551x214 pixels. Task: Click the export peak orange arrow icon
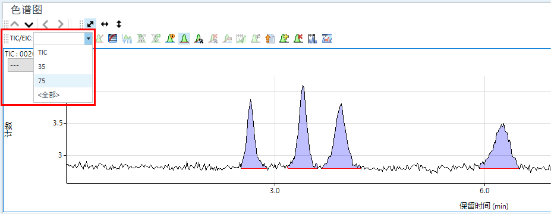[x=270, y=38]
